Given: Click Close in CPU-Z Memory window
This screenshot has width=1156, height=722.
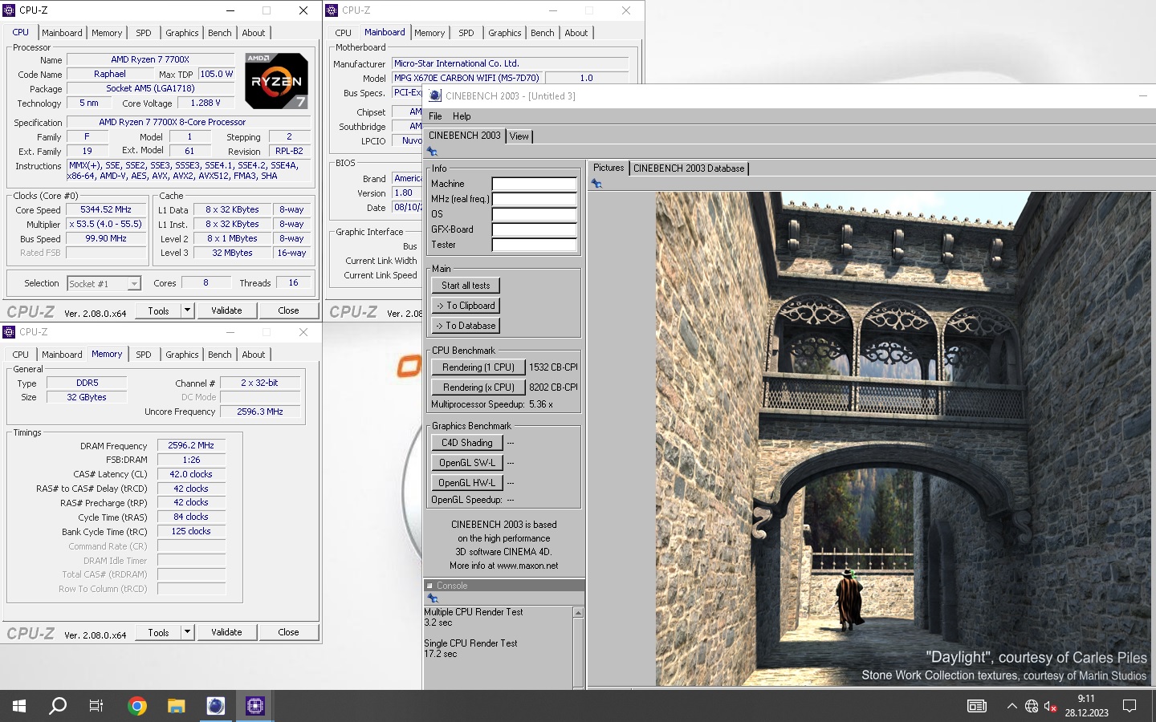Looking at the screenshot, I should (x=288, y=632).
